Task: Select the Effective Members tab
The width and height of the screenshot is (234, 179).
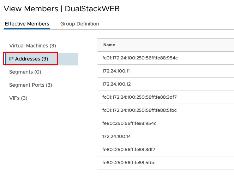Action: click(x=27, y=24)
